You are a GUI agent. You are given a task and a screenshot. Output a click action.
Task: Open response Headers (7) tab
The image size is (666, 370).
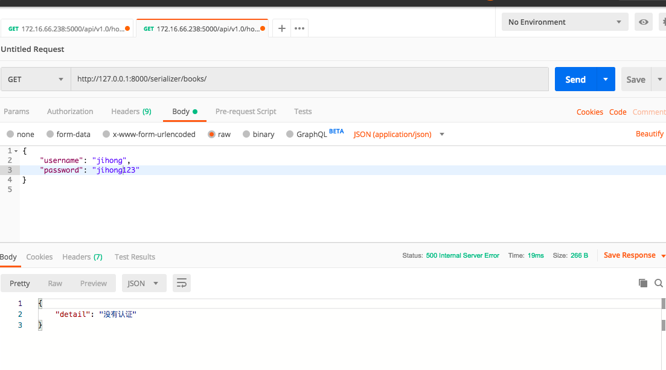coord(82,257)
